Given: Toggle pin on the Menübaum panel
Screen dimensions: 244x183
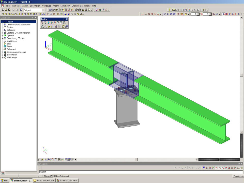Looking at the screenshot, I should [33, 18].
